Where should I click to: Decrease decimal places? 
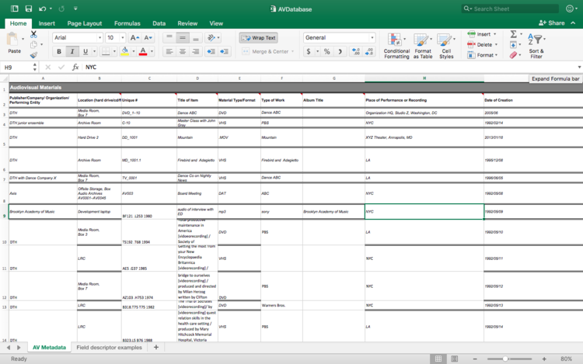pyautogui.click(x=368, y=51)
